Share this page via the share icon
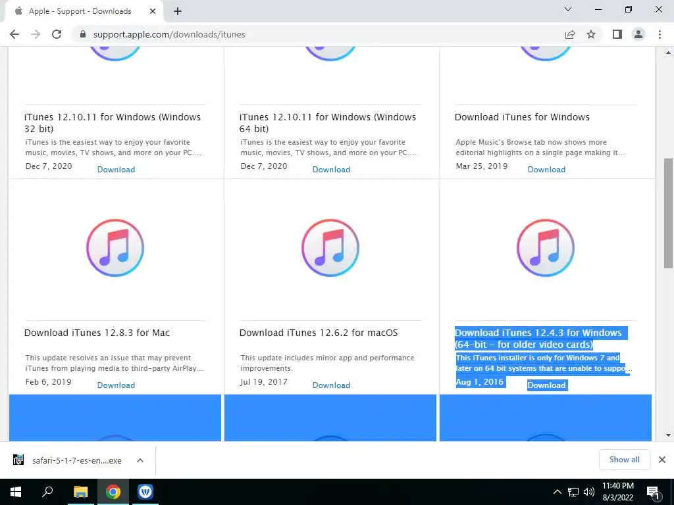The image size is (674, 505). (x=570, y=34)
